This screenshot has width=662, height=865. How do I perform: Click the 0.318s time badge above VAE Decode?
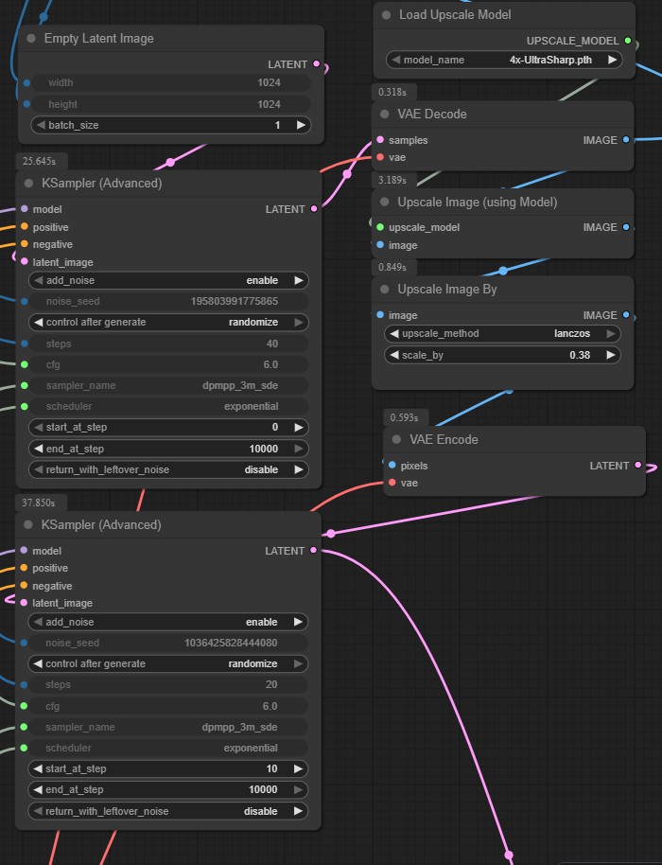coord(394,92)
